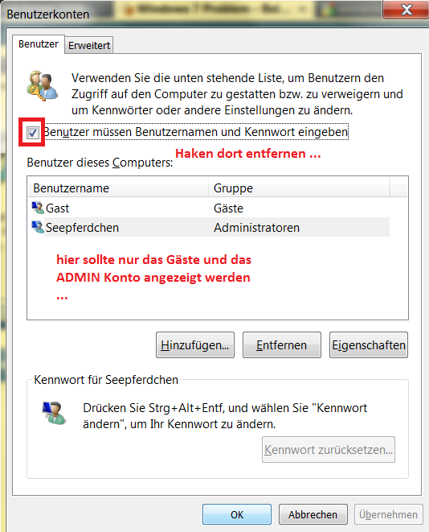Click the Seepferdchen user account icon

[38, 227]
